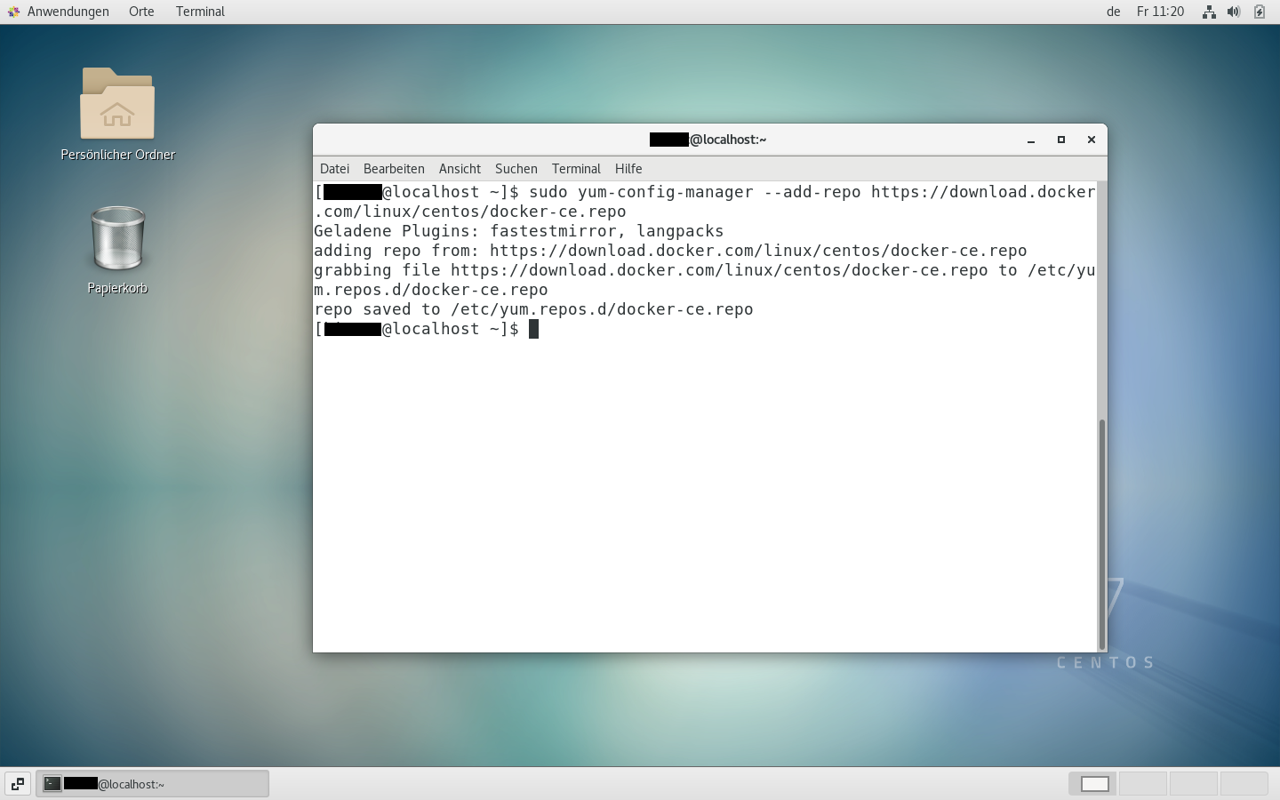Open the Ansicht menu
This screenshot has width=1280, height=800.
460,169
